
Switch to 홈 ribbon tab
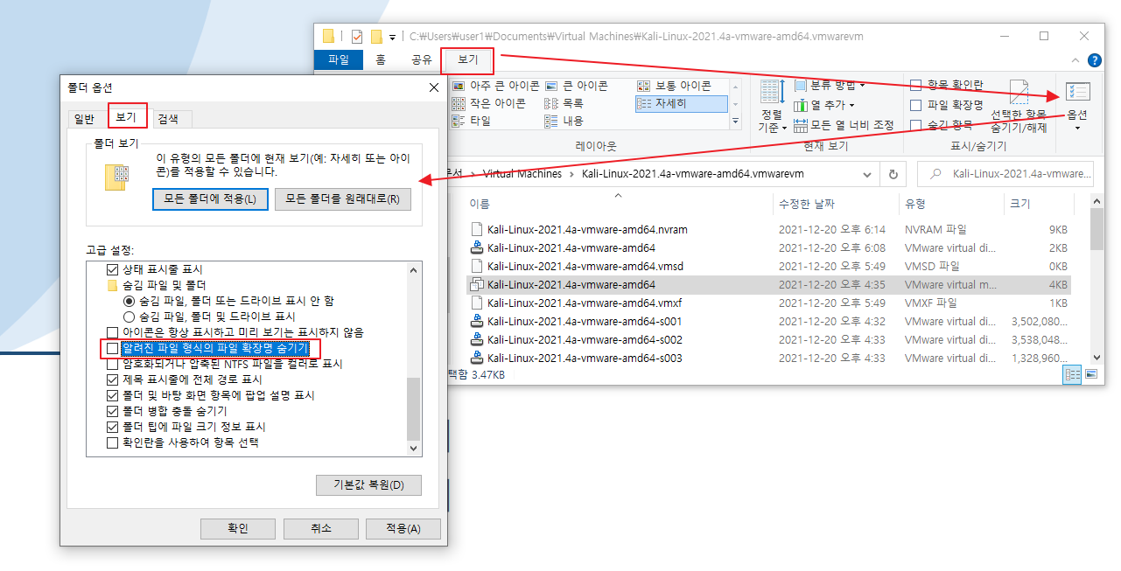pyautogui.click(x=381, y=60)
